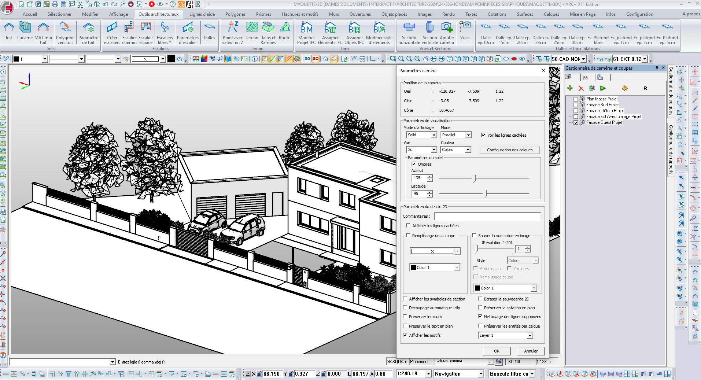Screen dimensions: 701x380
Task: Open the Layer 1 dropdown
Action: tap(530, 336)
